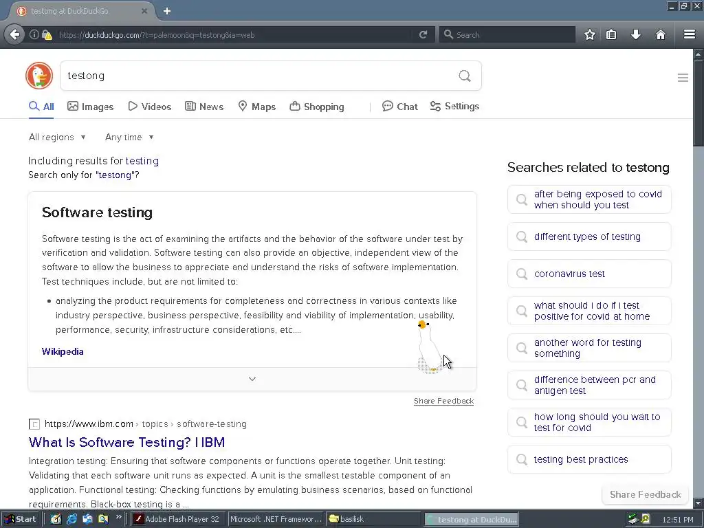The image size is (704, 528).
Task: Click the address bar URL
Action: [157, 34]
